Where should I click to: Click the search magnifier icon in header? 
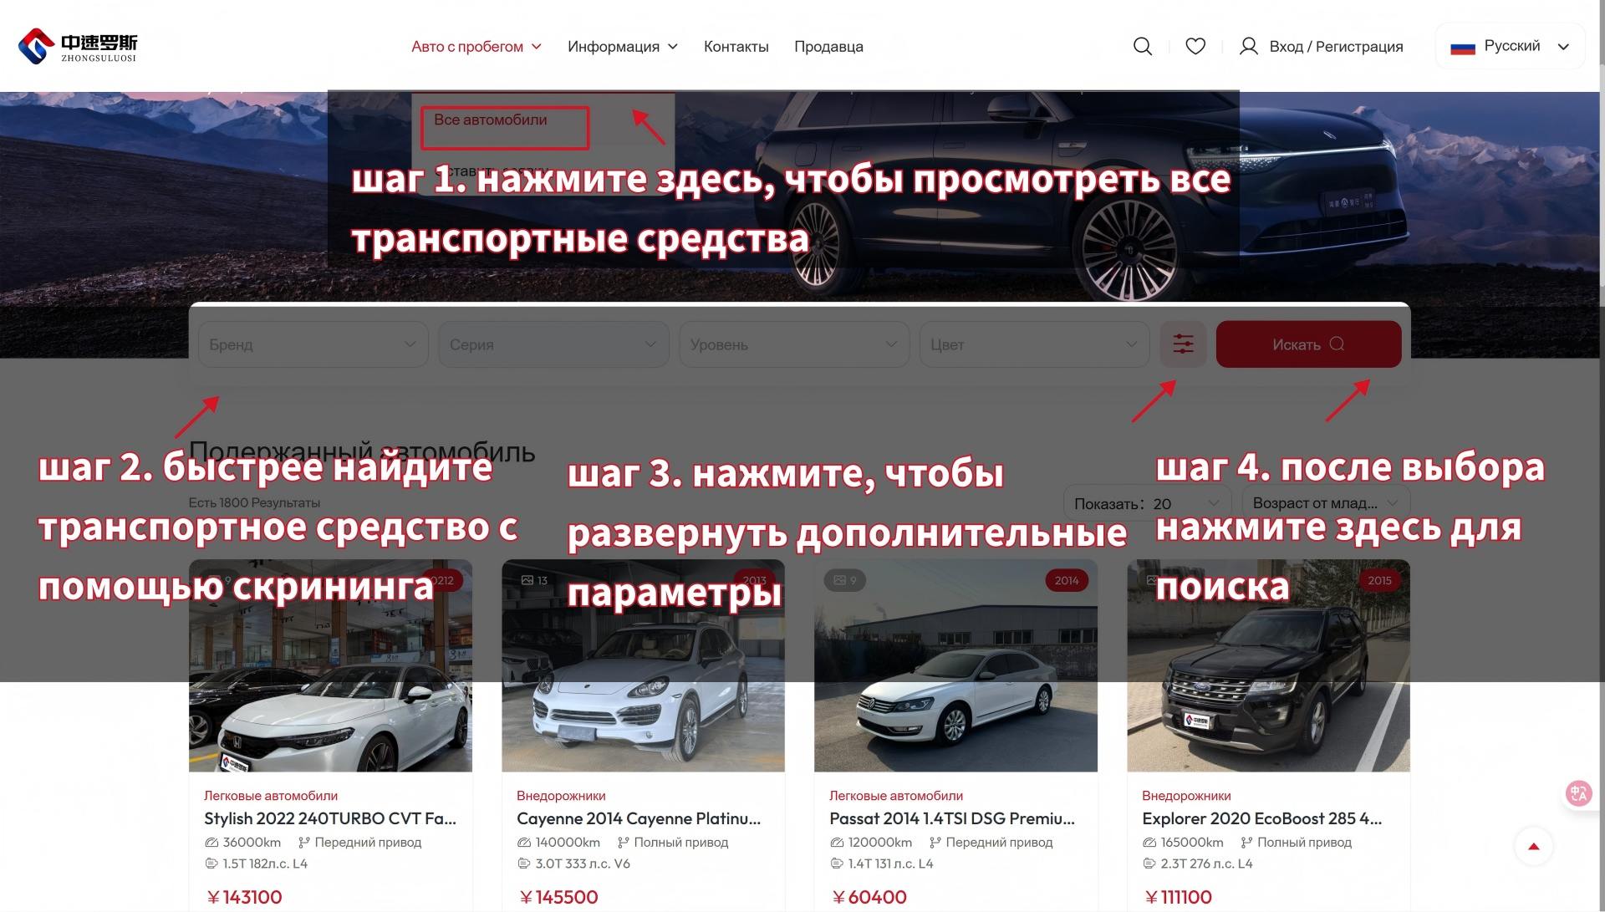[x=1142, y=46]
